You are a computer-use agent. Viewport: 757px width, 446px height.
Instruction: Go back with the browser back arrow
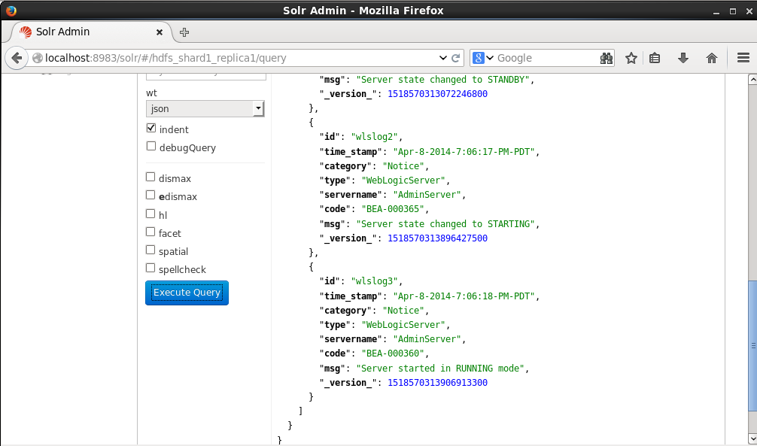17,58
